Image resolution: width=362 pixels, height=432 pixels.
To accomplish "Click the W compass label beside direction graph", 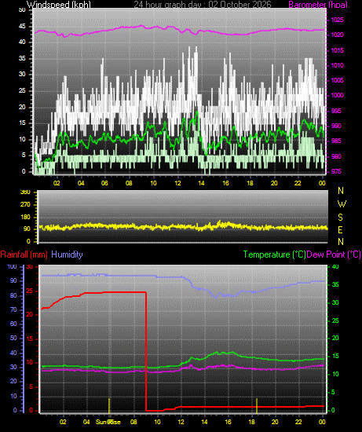I will pyautogui.click(x=342, y=204).
